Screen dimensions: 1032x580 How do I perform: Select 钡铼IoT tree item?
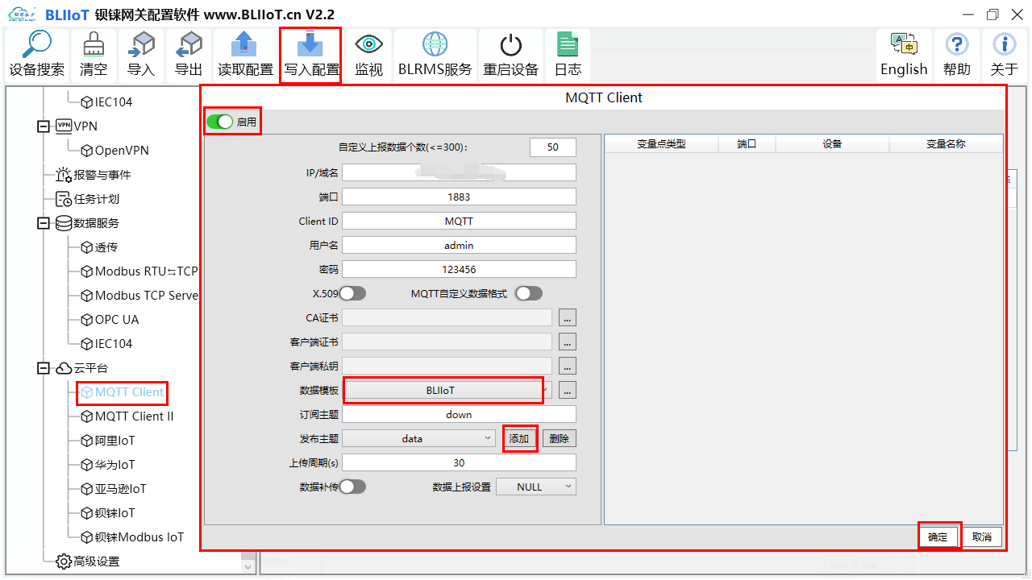click(107, 513)
